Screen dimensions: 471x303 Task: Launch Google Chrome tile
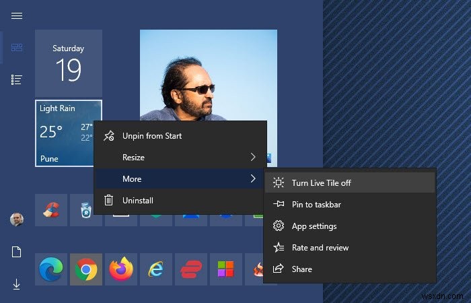coord(86,269)
